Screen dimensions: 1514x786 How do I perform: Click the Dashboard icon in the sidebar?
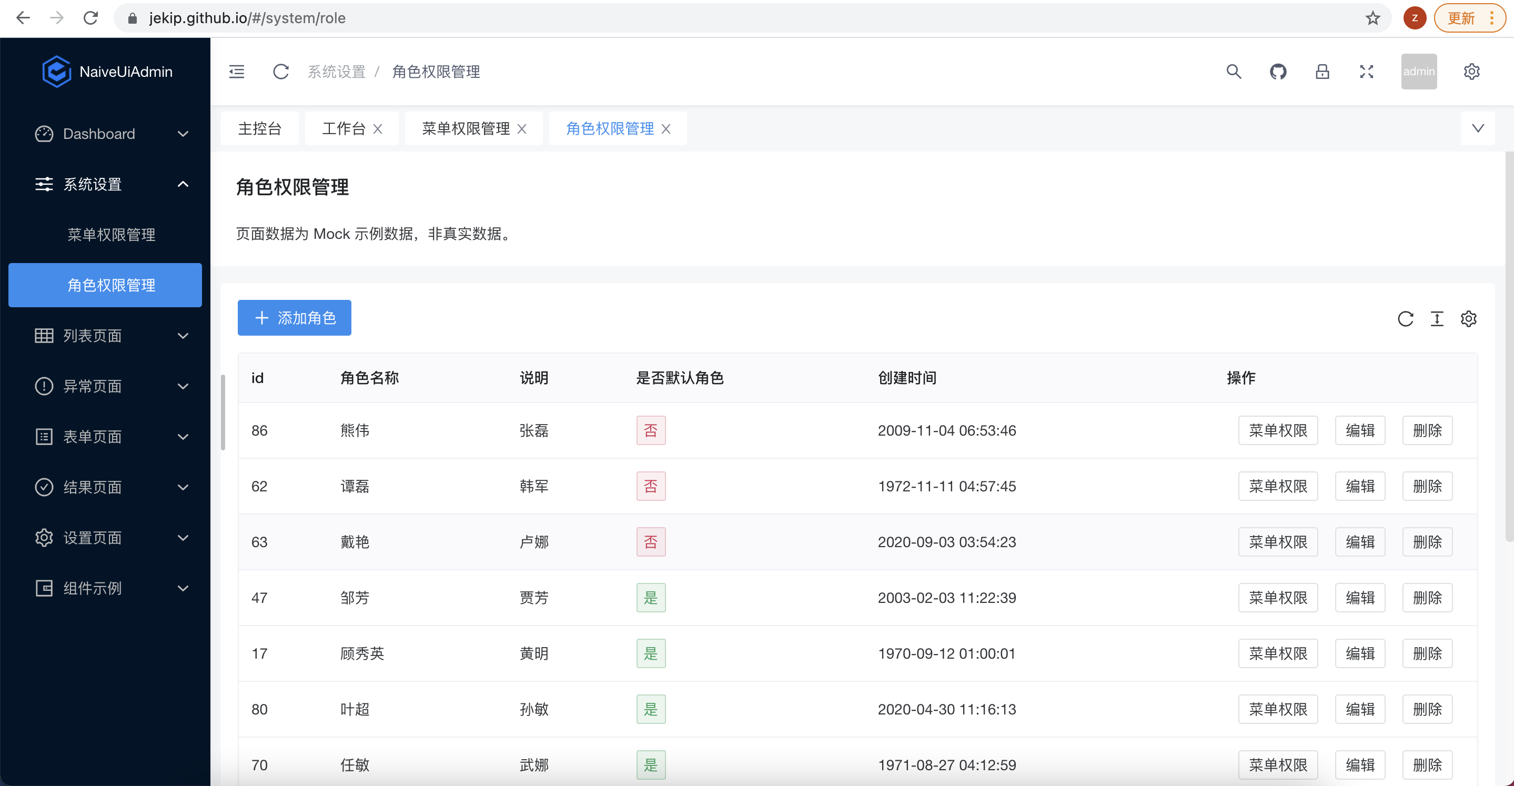[x=44, y=134]
